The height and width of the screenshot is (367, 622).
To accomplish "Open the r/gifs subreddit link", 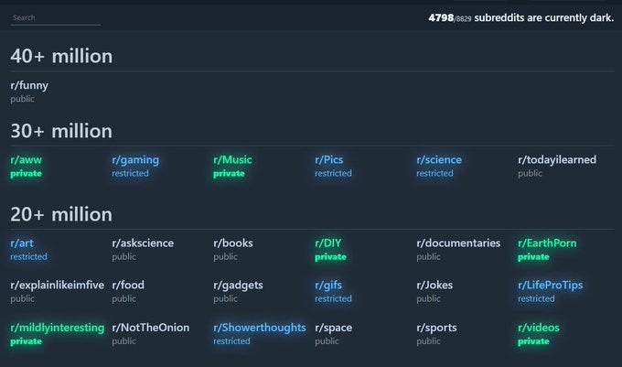I will click(x=328, y=286).
